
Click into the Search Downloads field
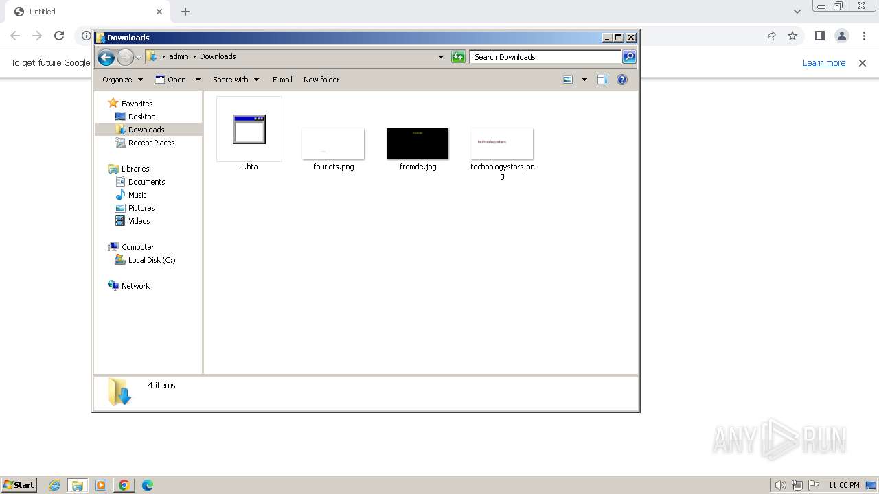(x=546, y=57)
